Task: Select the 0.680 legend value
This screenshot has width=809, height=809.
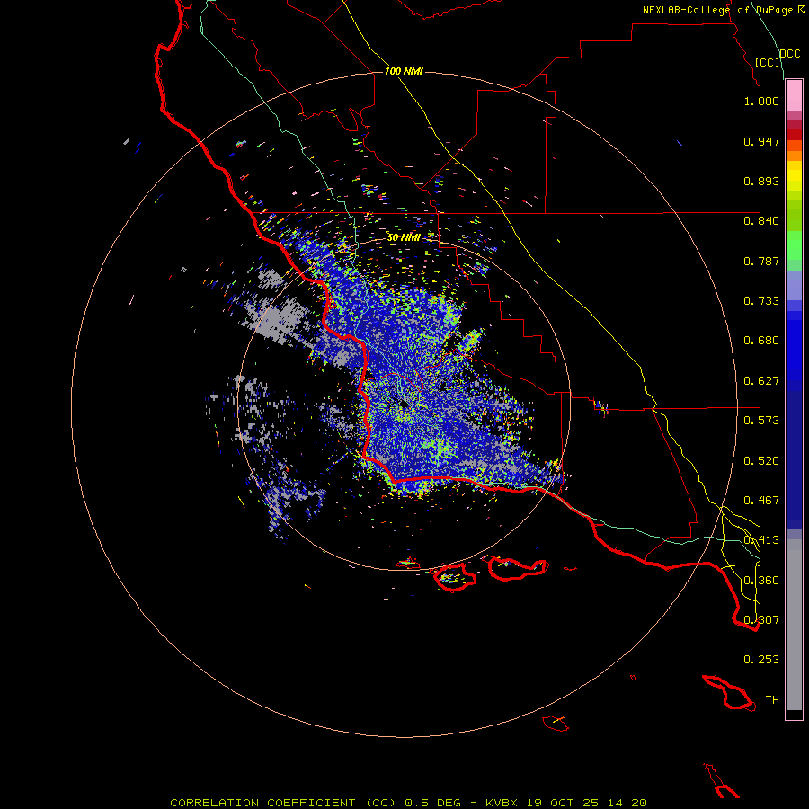Action: click(x=761, y=341)
